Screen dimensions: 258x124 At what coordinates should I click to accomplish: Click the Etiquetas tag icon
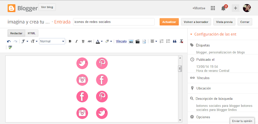tap(192, 45)
